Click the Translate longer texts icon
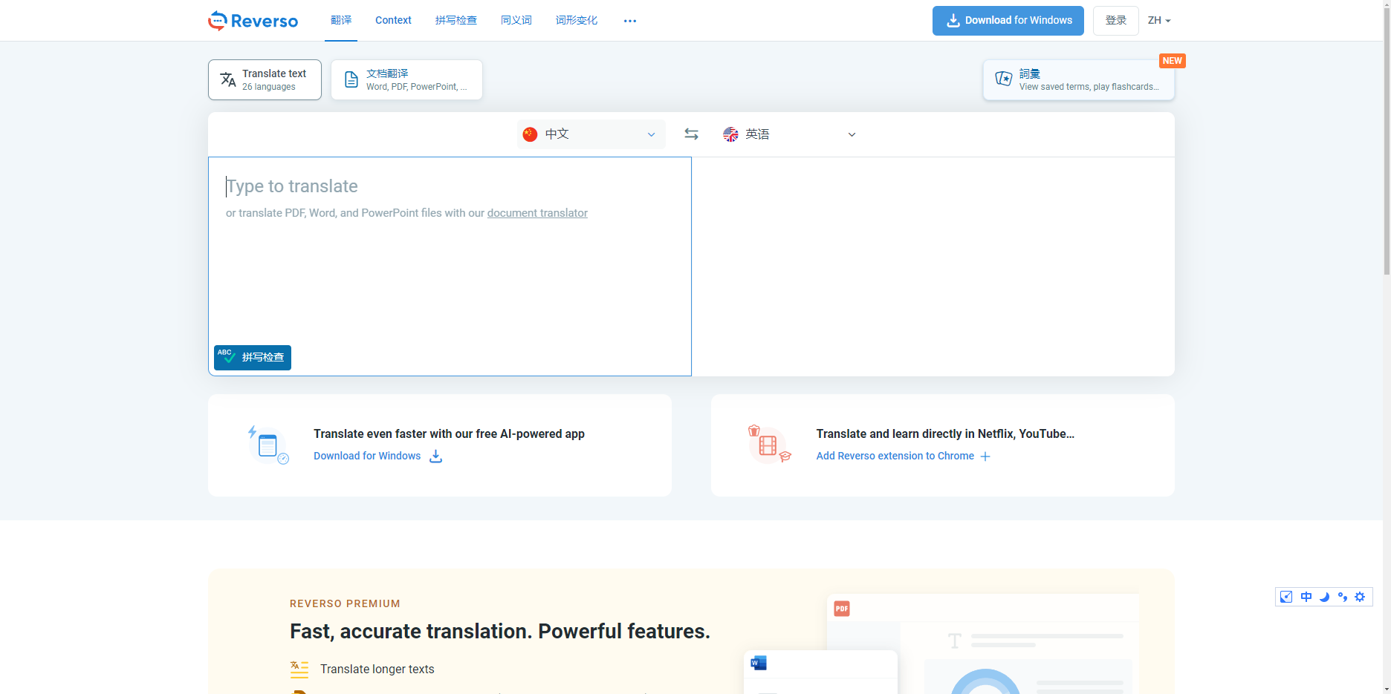Screen dimensions: 1391x694 pos(299,670)
